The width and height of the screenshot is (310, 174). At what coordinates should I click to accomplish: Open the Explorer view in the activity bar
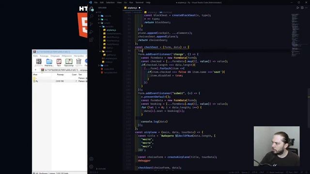(92, 9)
